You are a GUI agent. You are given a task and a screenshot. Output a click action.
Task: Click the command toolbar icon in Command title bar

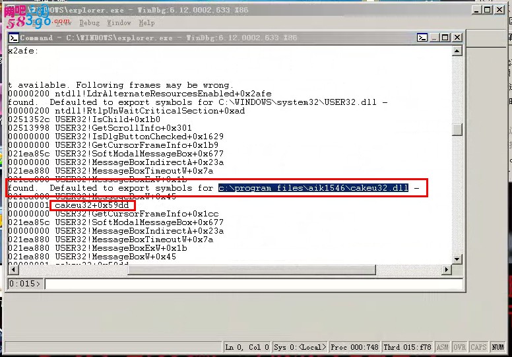[422, 38]
